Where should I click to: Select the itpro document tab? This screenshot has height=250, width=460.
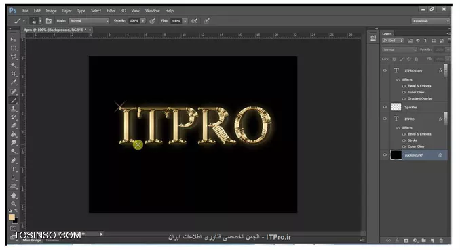click(x=55, y=30)
